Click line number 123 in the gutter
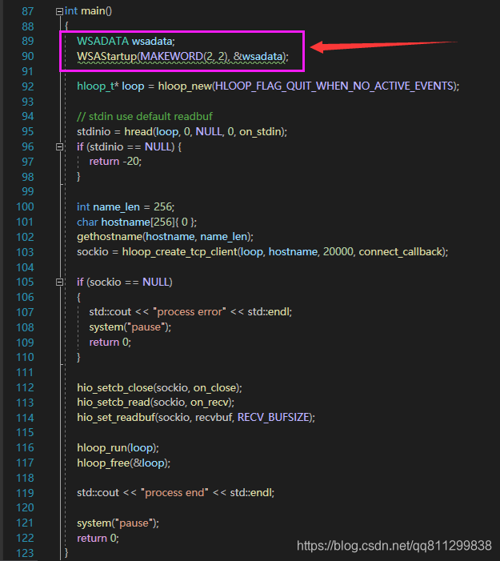Viewport: 500px width, 561px height. click(25, 554)
